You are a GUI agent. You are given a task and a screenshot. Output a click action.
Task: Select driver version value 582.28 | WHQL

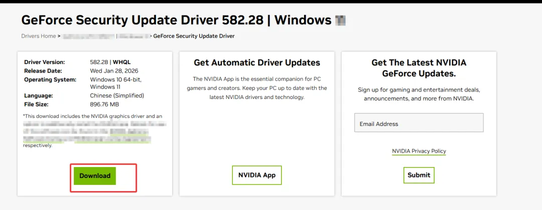tap(110, 62)
